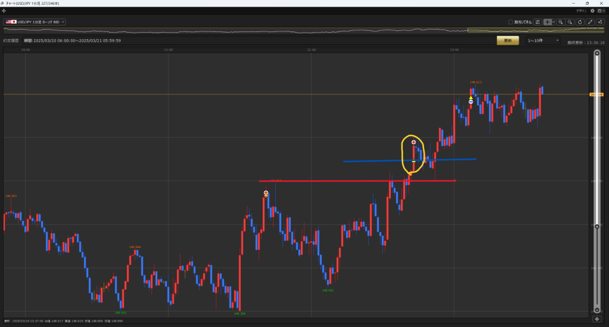
Task: Click the zoom out magnifier icon
Action: click(570, 22)
